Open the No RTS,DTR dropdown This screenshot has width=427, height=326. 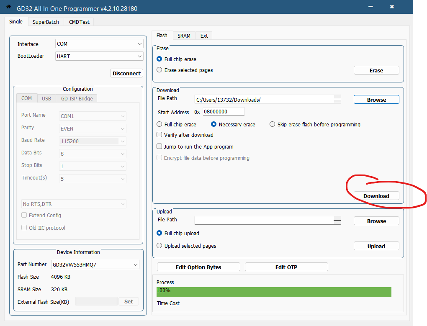click(x=74, y=204)
